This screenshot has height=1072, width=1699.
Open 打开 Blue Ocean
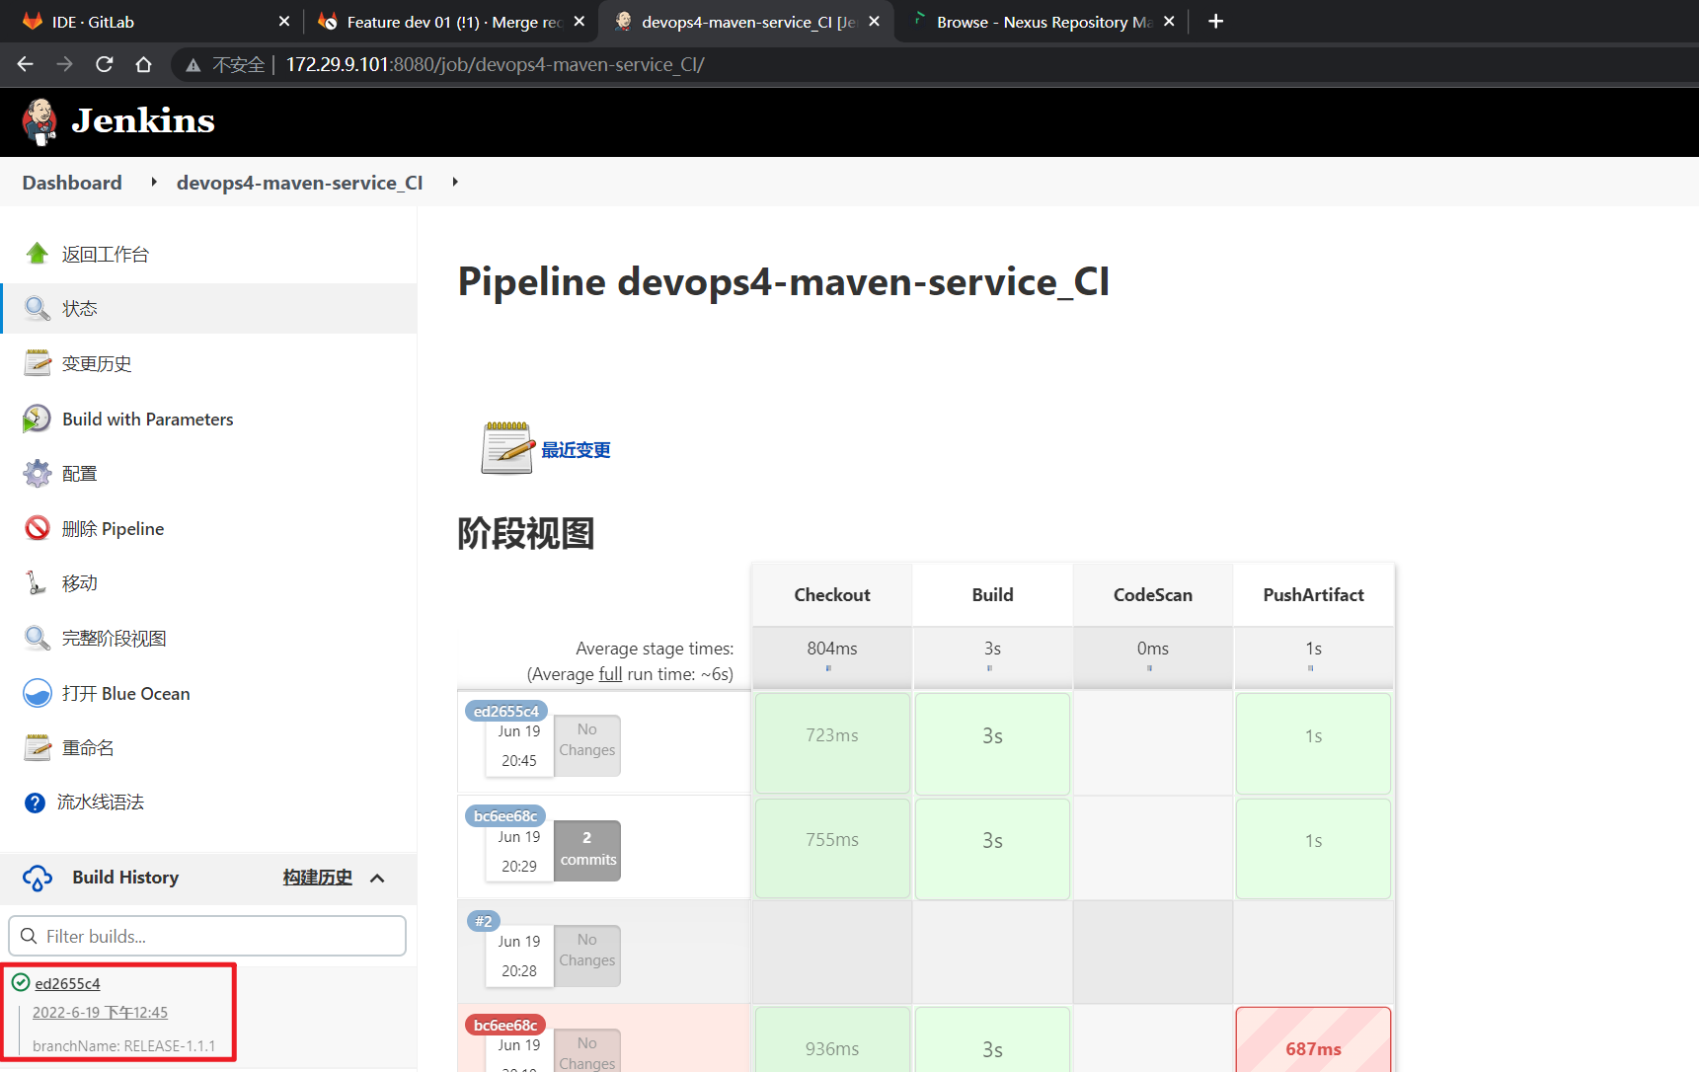tap(125, 693)
